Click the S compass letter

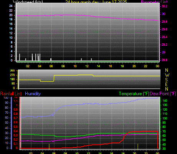[x=166, y=80]
